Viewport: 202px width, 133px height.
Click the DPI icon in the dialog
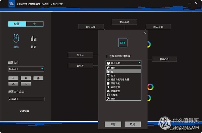point(123,43)
